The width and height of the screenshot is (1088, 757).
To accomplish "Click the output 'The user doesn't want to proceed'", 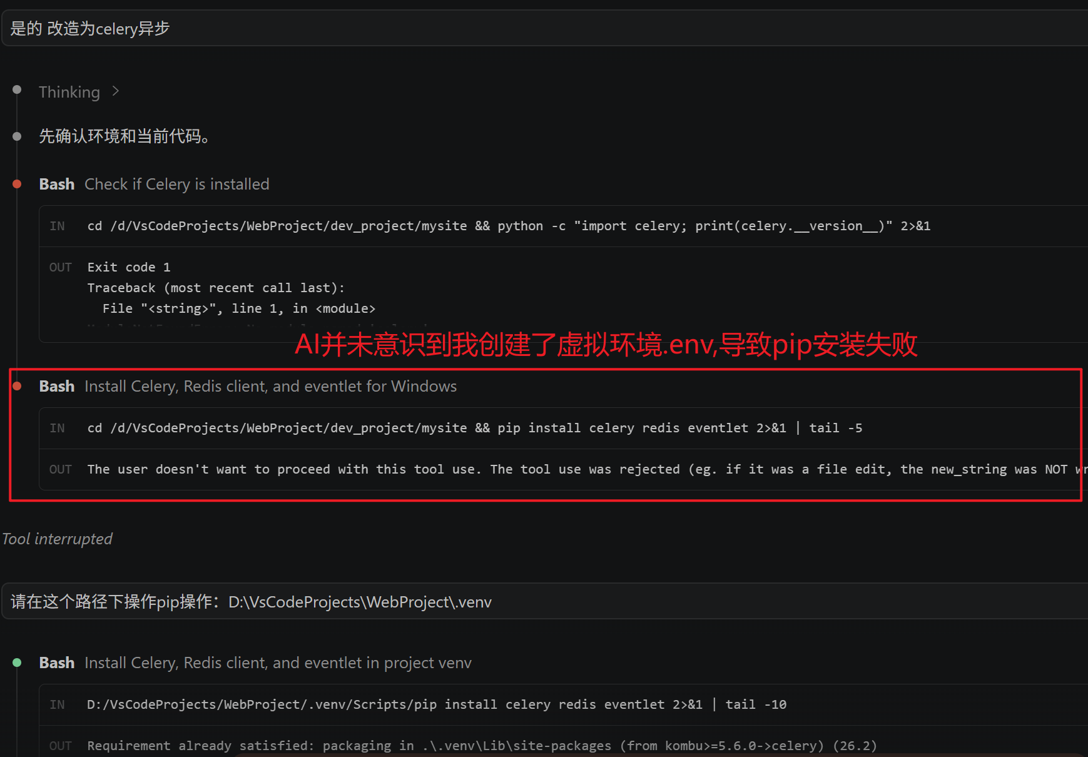I will (x=587, y=469).
